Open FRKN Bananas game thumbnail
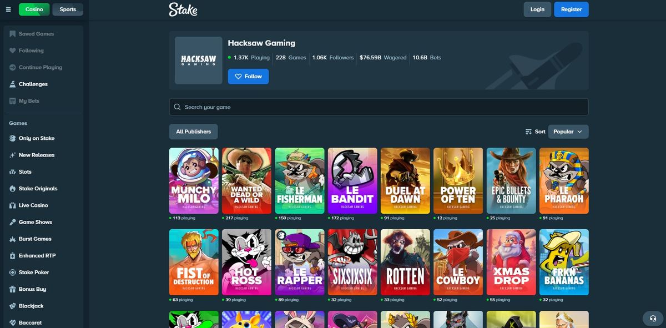Image resolution: width=666 pixels, height=328 pixels. 564,262
